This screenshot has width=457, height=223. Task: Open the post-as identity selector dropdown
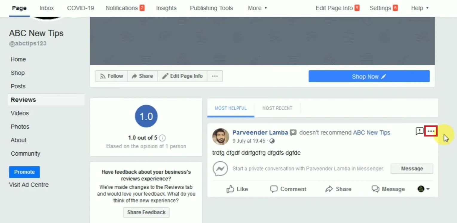pyautogui.click(x=424, y=189)
